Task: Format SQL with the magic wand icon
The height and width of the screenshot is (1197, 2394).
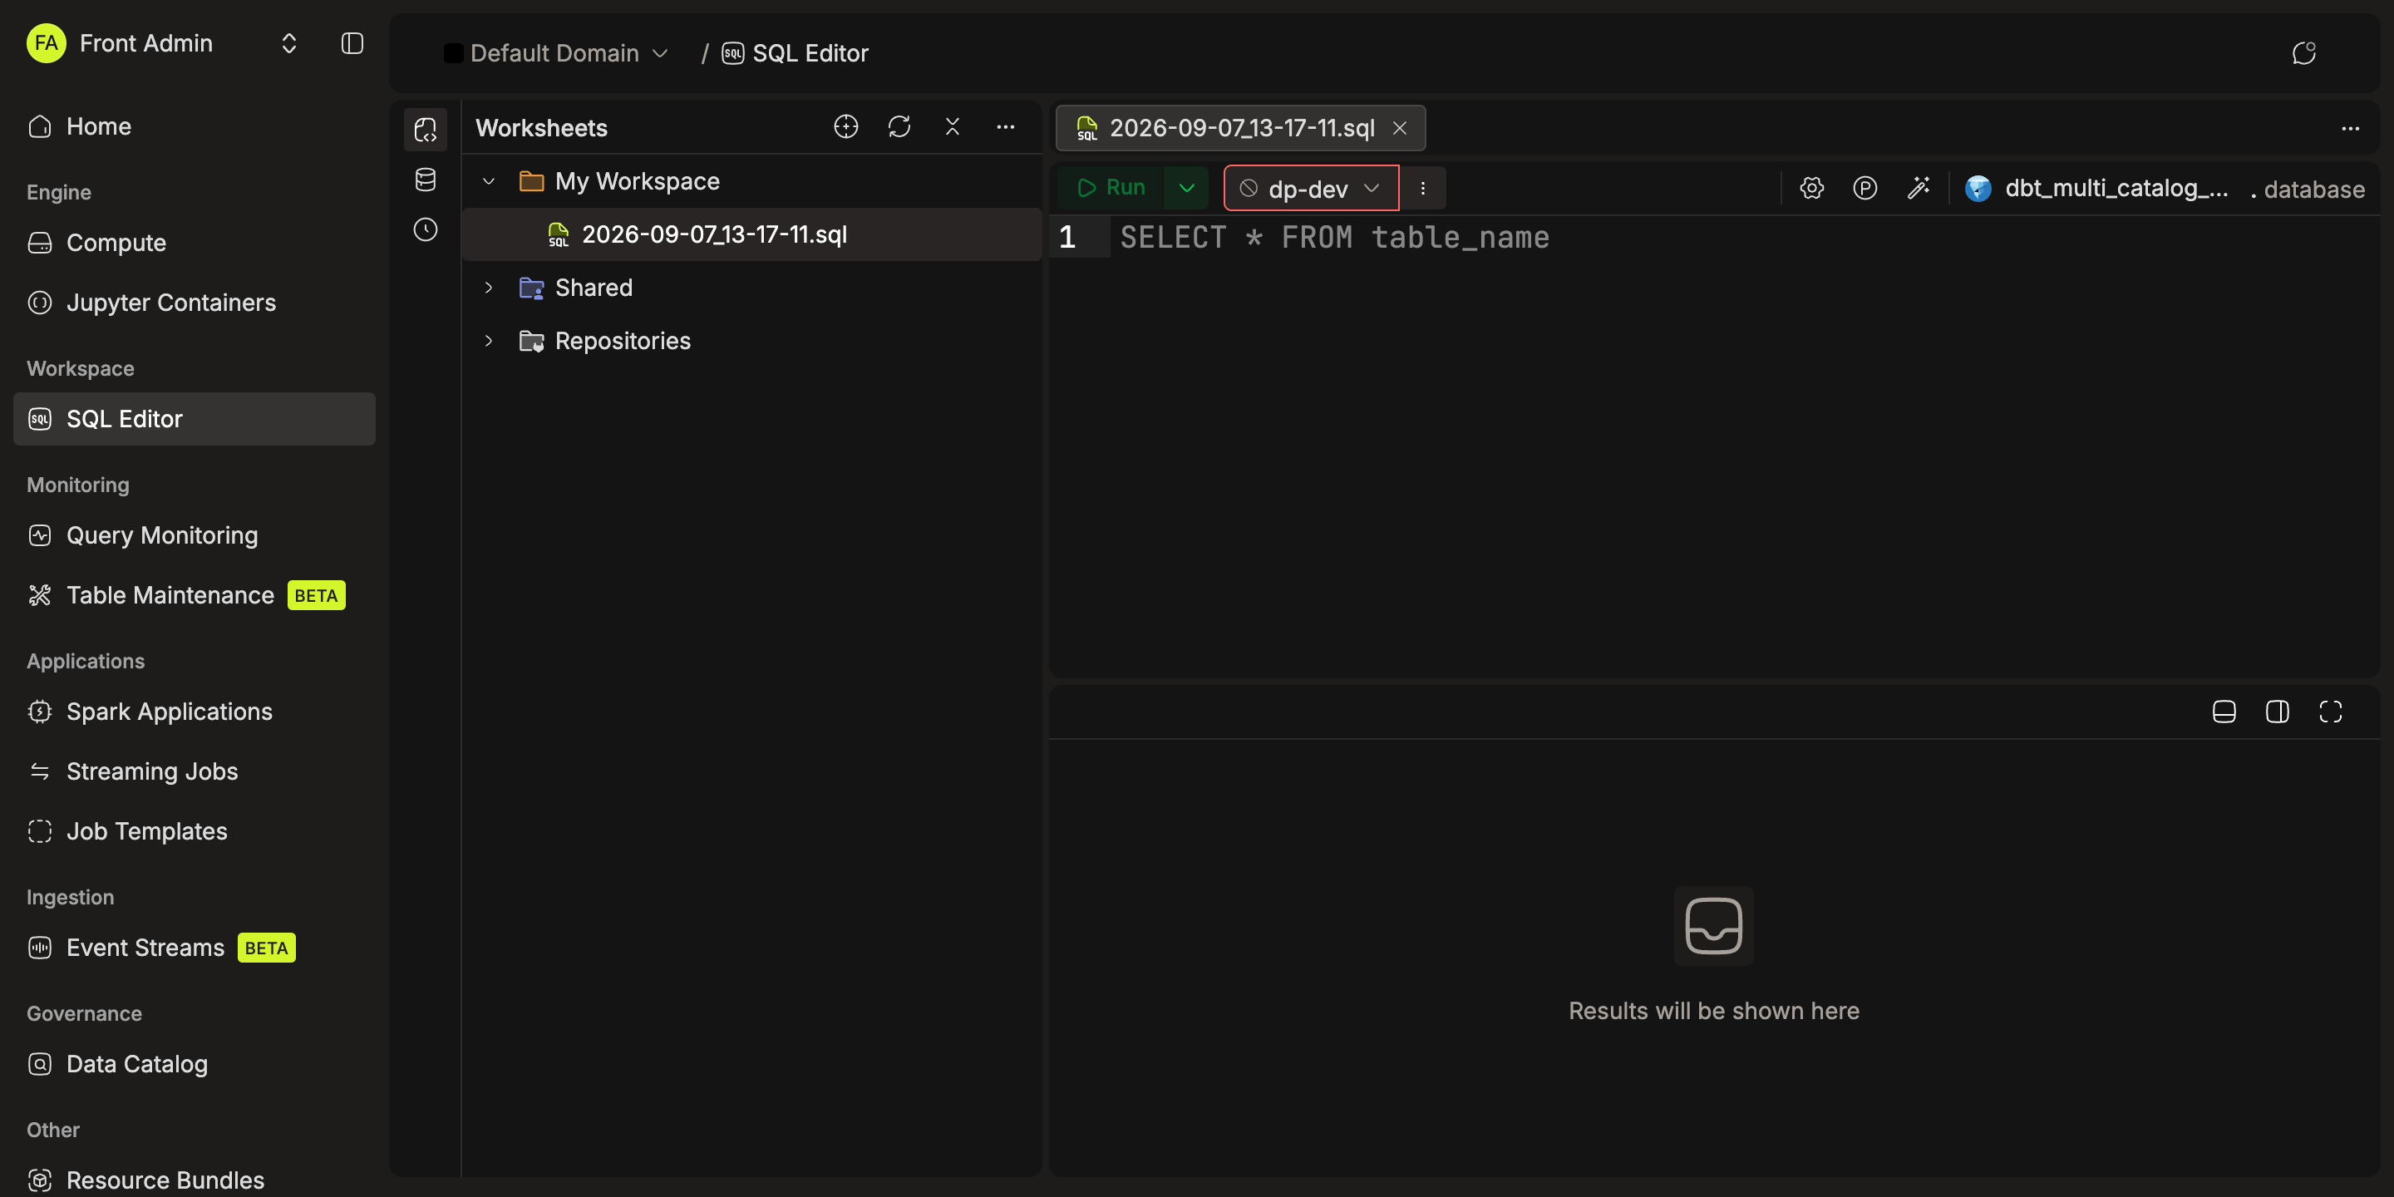Action: [1919, 188]
